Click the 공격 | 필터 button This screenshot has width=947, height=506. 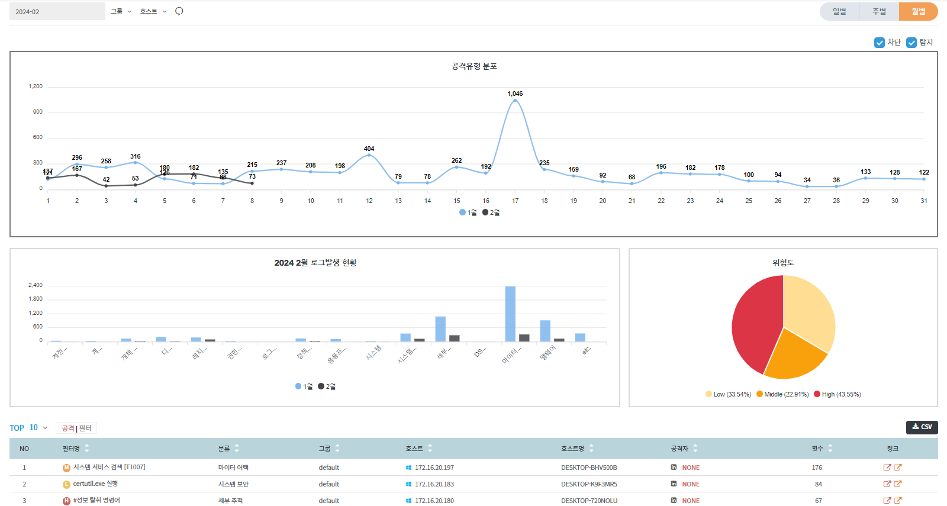[x=76, y=428]
